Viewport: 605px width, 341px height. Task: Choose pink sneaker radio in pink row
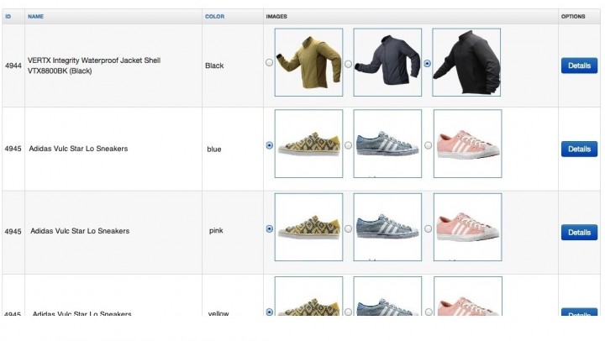click(x=428, y=228)
